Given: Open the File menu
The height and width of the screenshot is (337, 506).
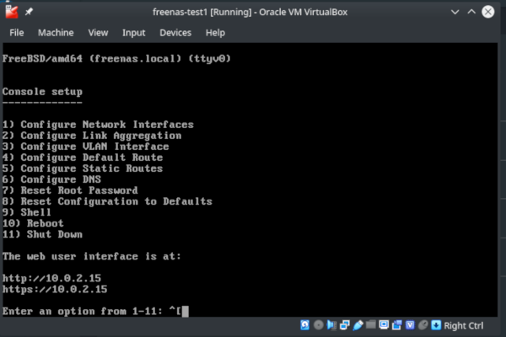Looking at the screenshot, I should 17,33.
